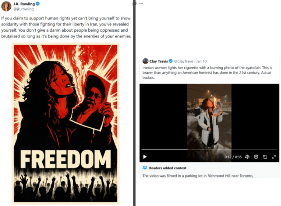Click the 0:12 / 0:35 time display
The height and width of the screenshot is (206, 281).
pyautogui.click(x=233, y=157)
